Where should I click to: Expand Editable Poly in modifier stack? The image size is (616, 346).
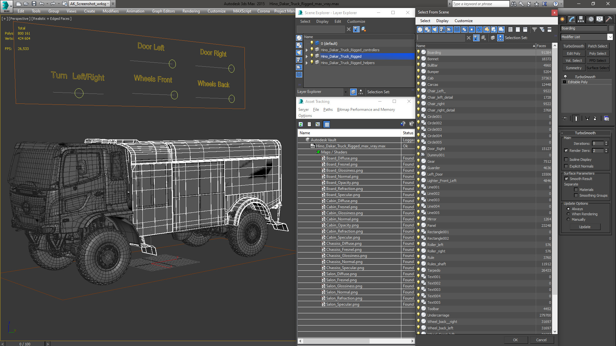point(565,82)
